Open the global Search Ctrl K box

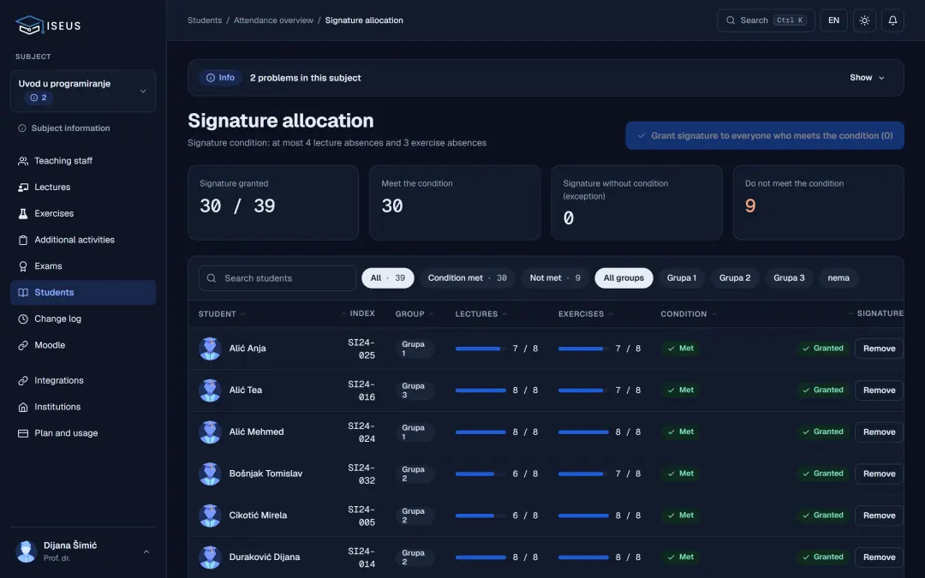766,21
